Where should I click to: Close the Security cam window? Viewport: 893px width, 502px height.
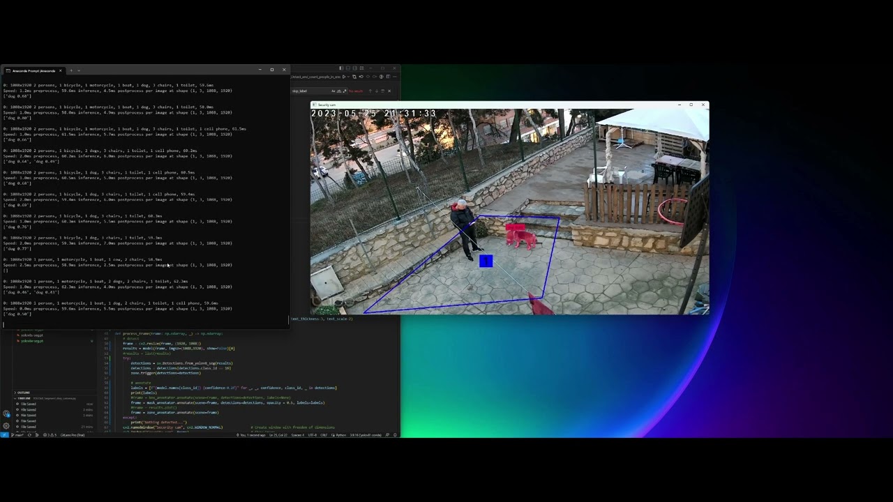click(x=703, y=105)
